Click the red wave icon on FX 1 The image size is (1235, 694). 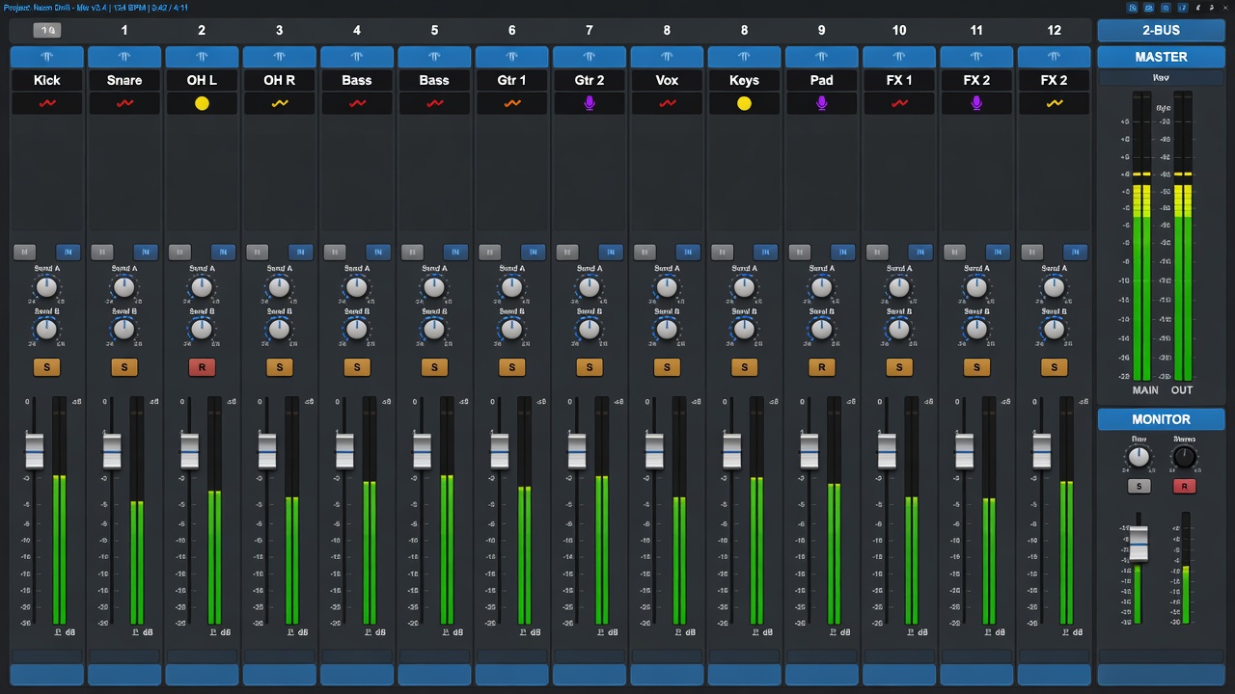[x=899, y=103]
